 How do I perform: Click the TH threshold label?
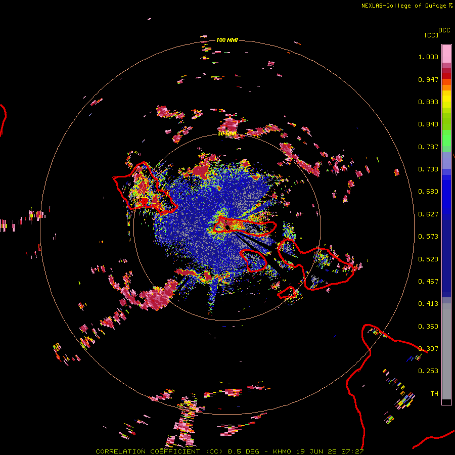(434, 394)
